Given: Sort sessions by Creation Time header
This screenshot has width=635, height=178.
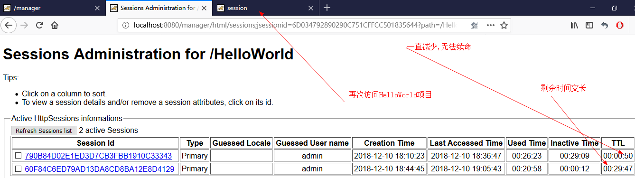Looking at the screenshot, I should click(389, 143).
